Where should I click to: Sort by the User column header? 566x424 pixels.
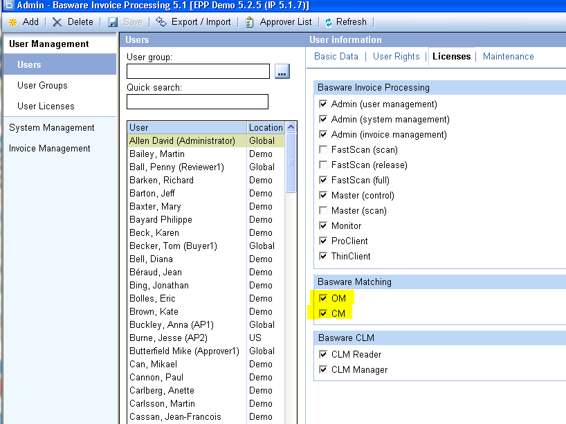188,127
